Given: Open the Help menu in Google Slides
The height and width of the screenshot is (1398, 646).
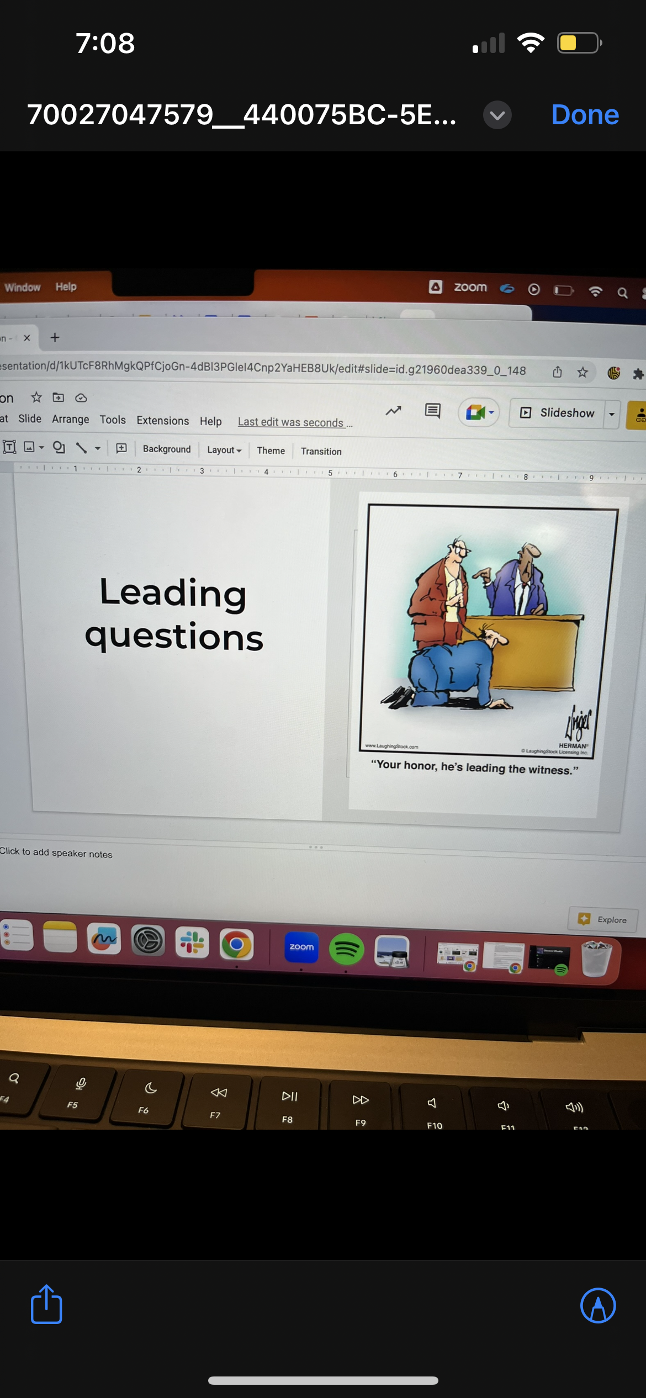Looking at the screenshot, I should tap(211, 421).
